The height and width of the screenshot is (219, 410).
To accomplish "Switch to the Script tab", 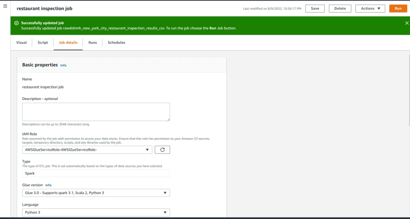I will click(x=42, y=43).
